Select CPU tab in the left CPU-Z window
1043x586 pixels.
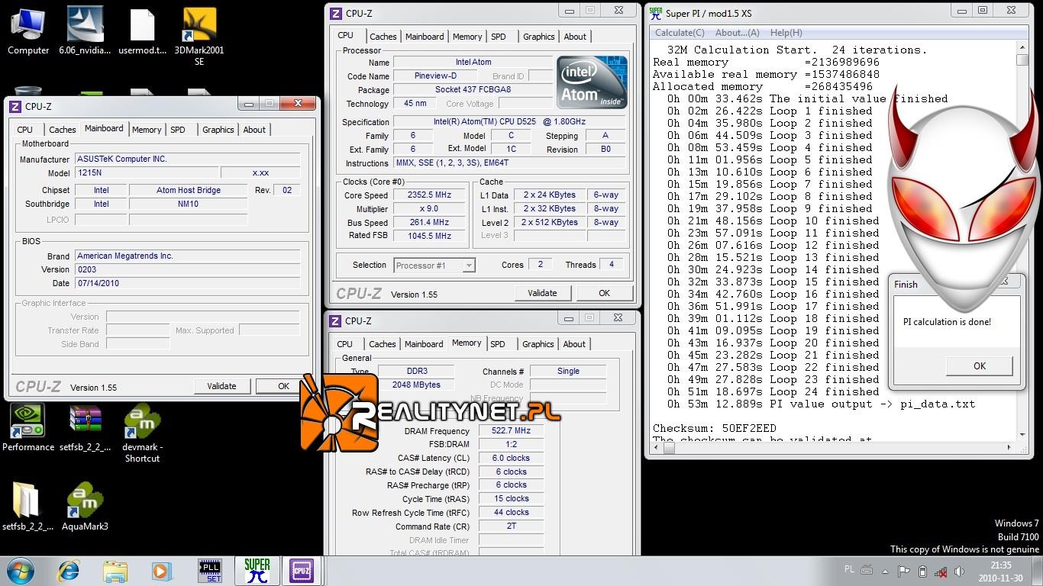coord(24,130)
